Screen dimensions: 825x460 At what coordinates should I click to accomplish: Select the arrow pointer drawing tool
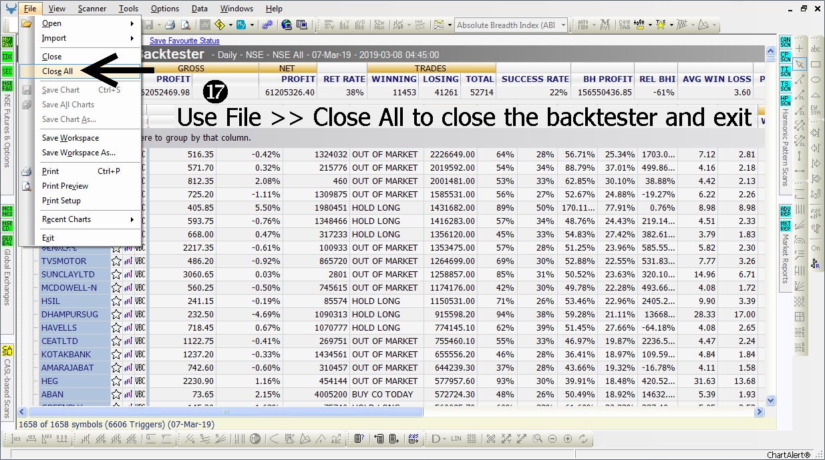point(800,64)
